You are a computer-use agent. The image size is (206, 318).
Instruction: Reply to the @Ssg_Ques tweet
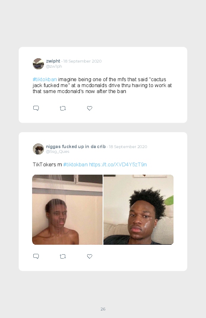click(36, 256)
